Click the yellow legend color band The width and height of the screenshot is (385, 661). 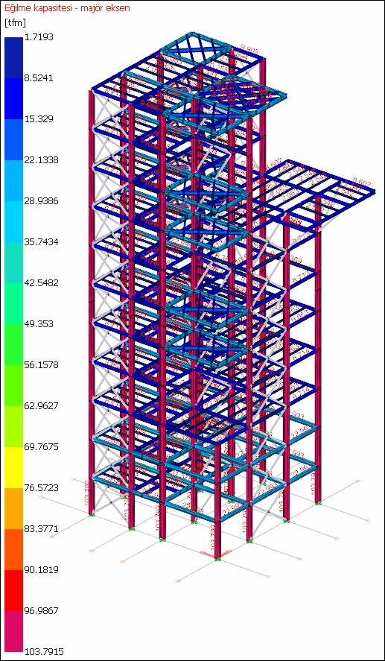click(14, 467)
